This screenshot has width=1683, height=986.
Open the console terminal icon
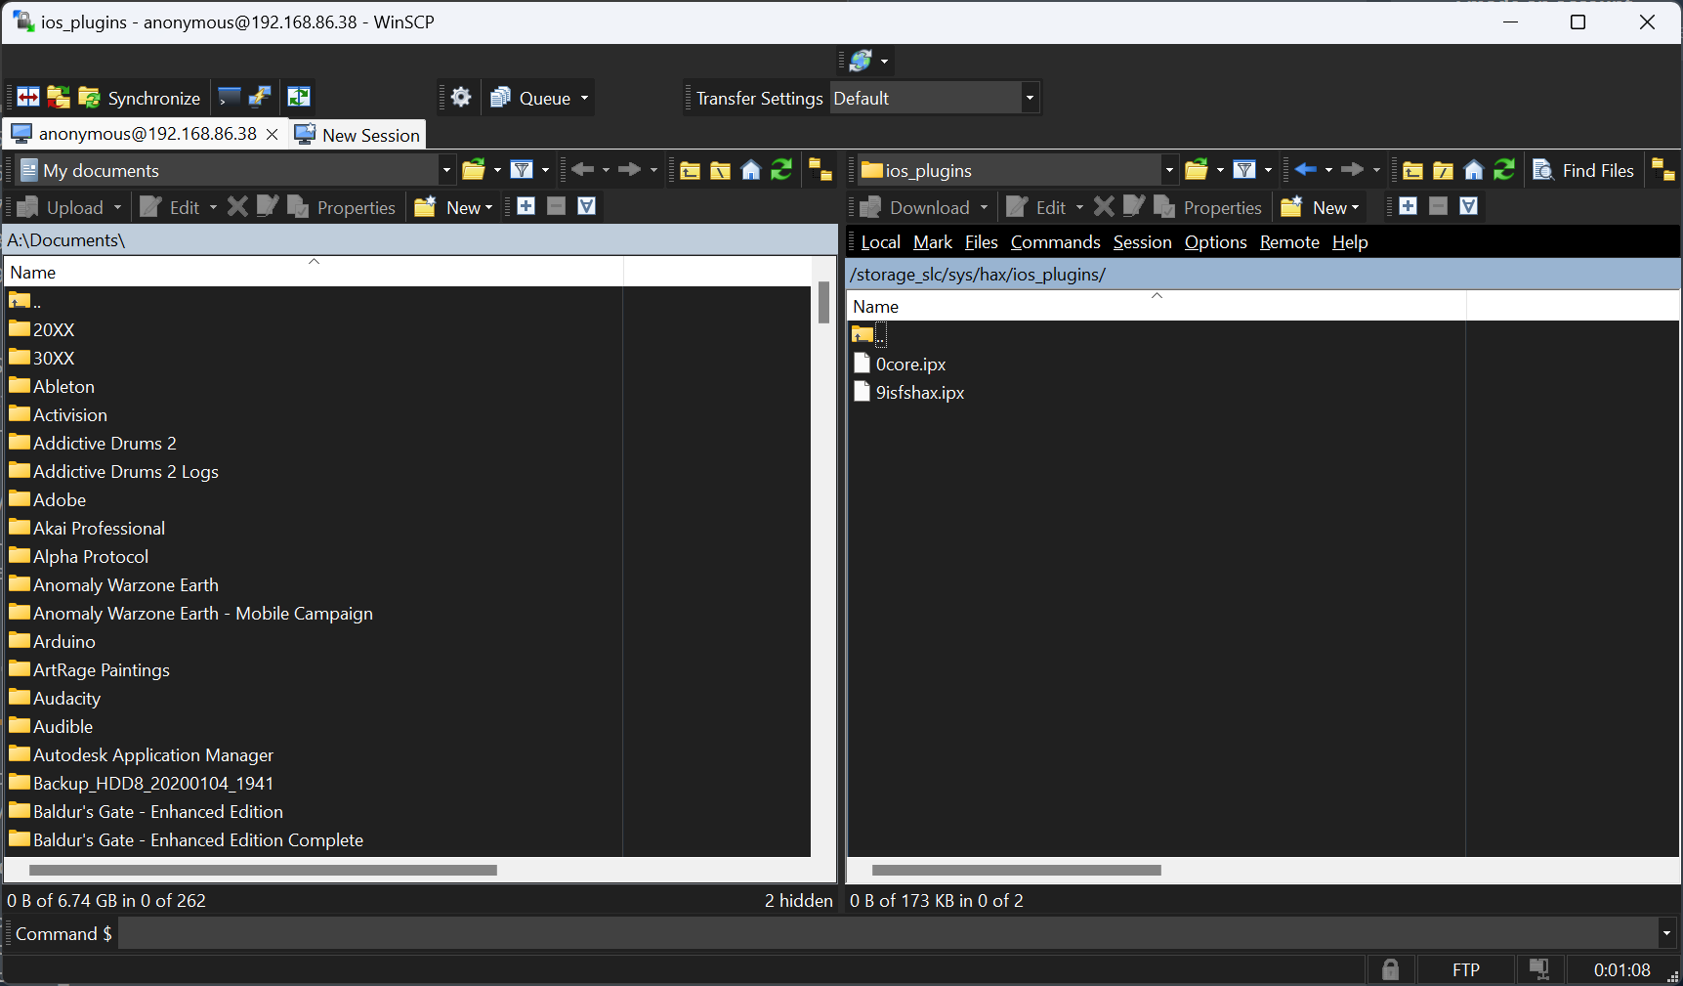tap(230, 97)
